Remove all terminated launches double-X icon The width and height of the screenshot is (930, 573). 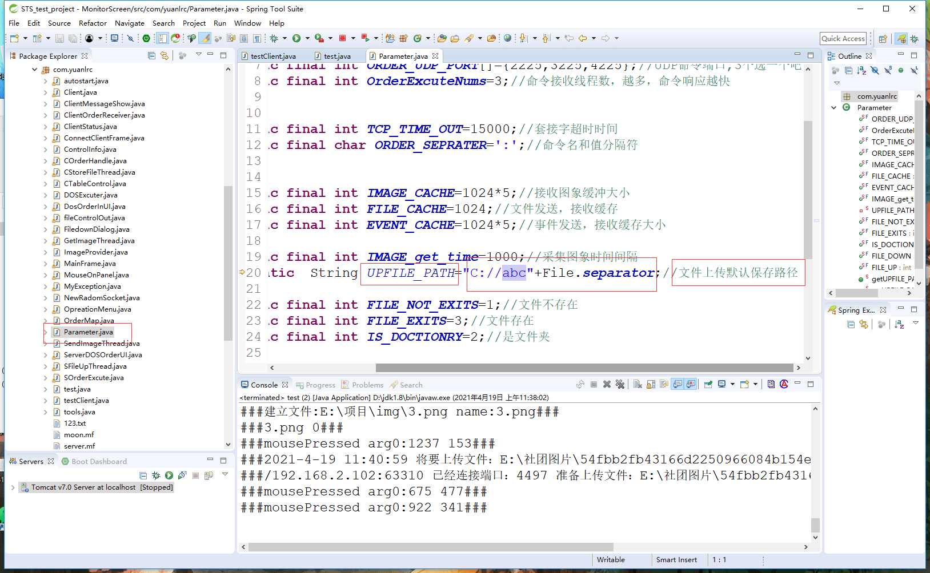620,384
